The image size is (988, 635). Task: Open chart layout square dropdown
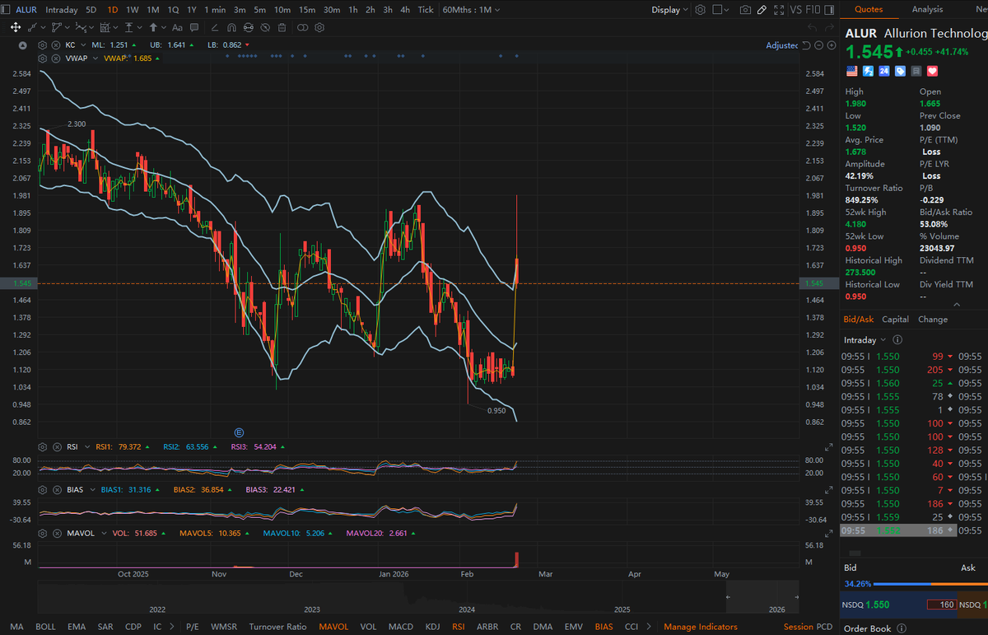coord(720,10)
